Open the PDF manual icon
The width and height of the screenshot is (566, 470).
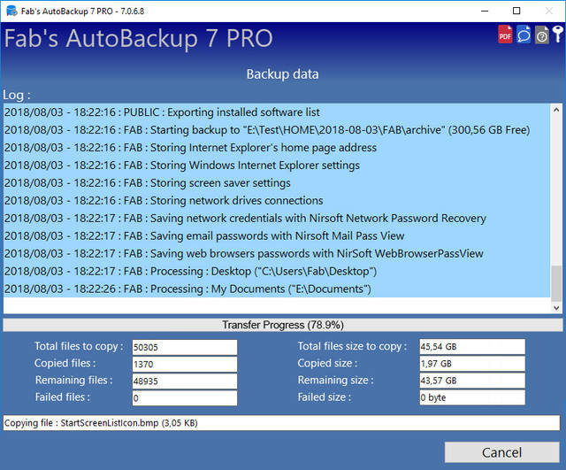505,35
